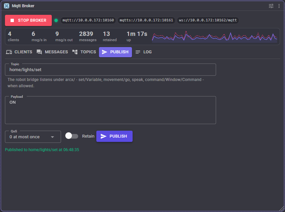
Task: Open the tune settings sliders icon
Action: tap(271, 6)
